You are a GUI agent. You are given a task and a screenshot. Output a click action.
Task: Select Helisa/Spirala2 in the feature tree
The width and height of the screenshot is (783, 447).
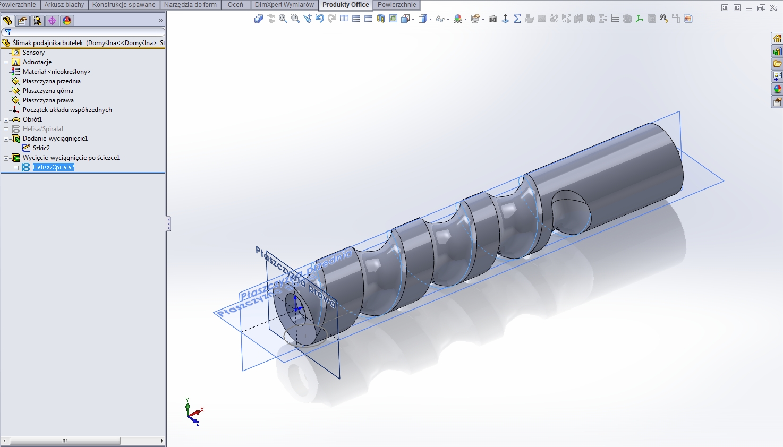pos(54,167)
